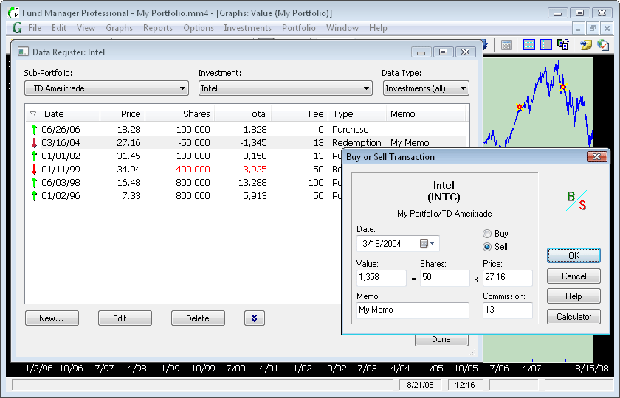
Task: Click the Shares column header
Action: point(180,114)
